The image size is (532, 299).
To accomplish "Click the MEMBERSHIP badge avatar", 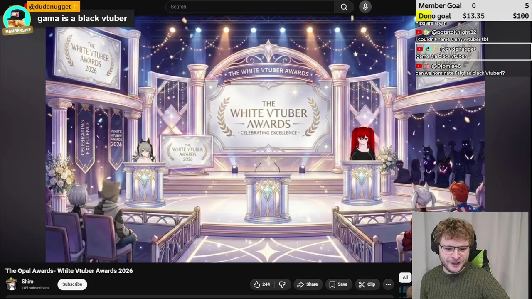I will [x=17, y=20].
